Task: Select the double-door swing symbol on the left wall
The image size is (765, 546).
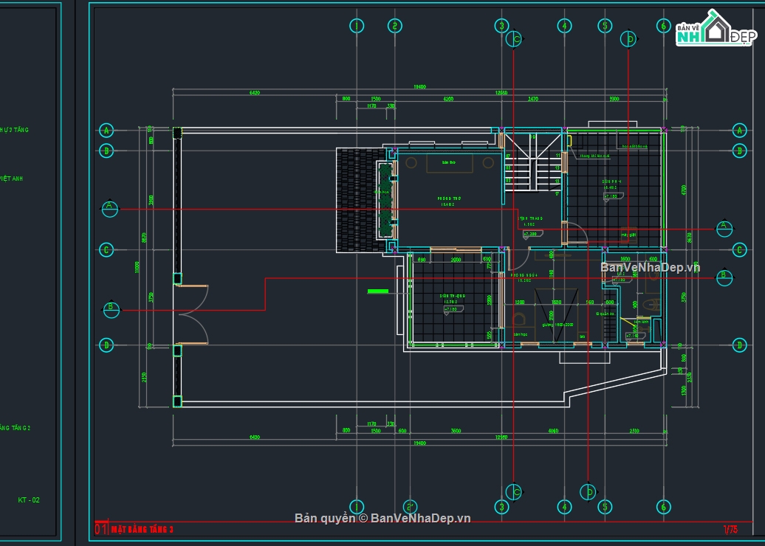Action: coord(194,316)
